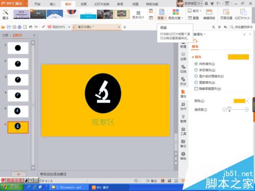255x191 pixels.
Task: Click the undo arrow icon
Action: (x=31, y=27)
